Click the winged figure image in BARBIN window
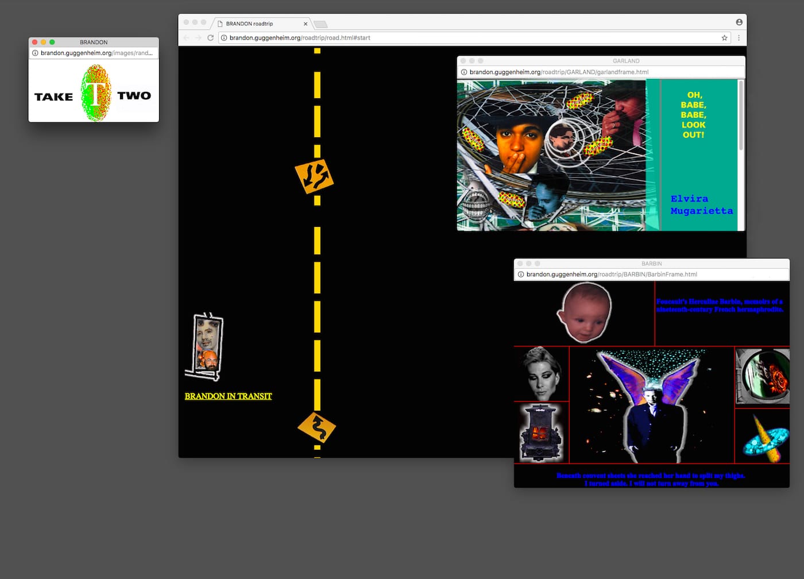The height and width of the screenshot is (579, 804). tap(652, 406)
